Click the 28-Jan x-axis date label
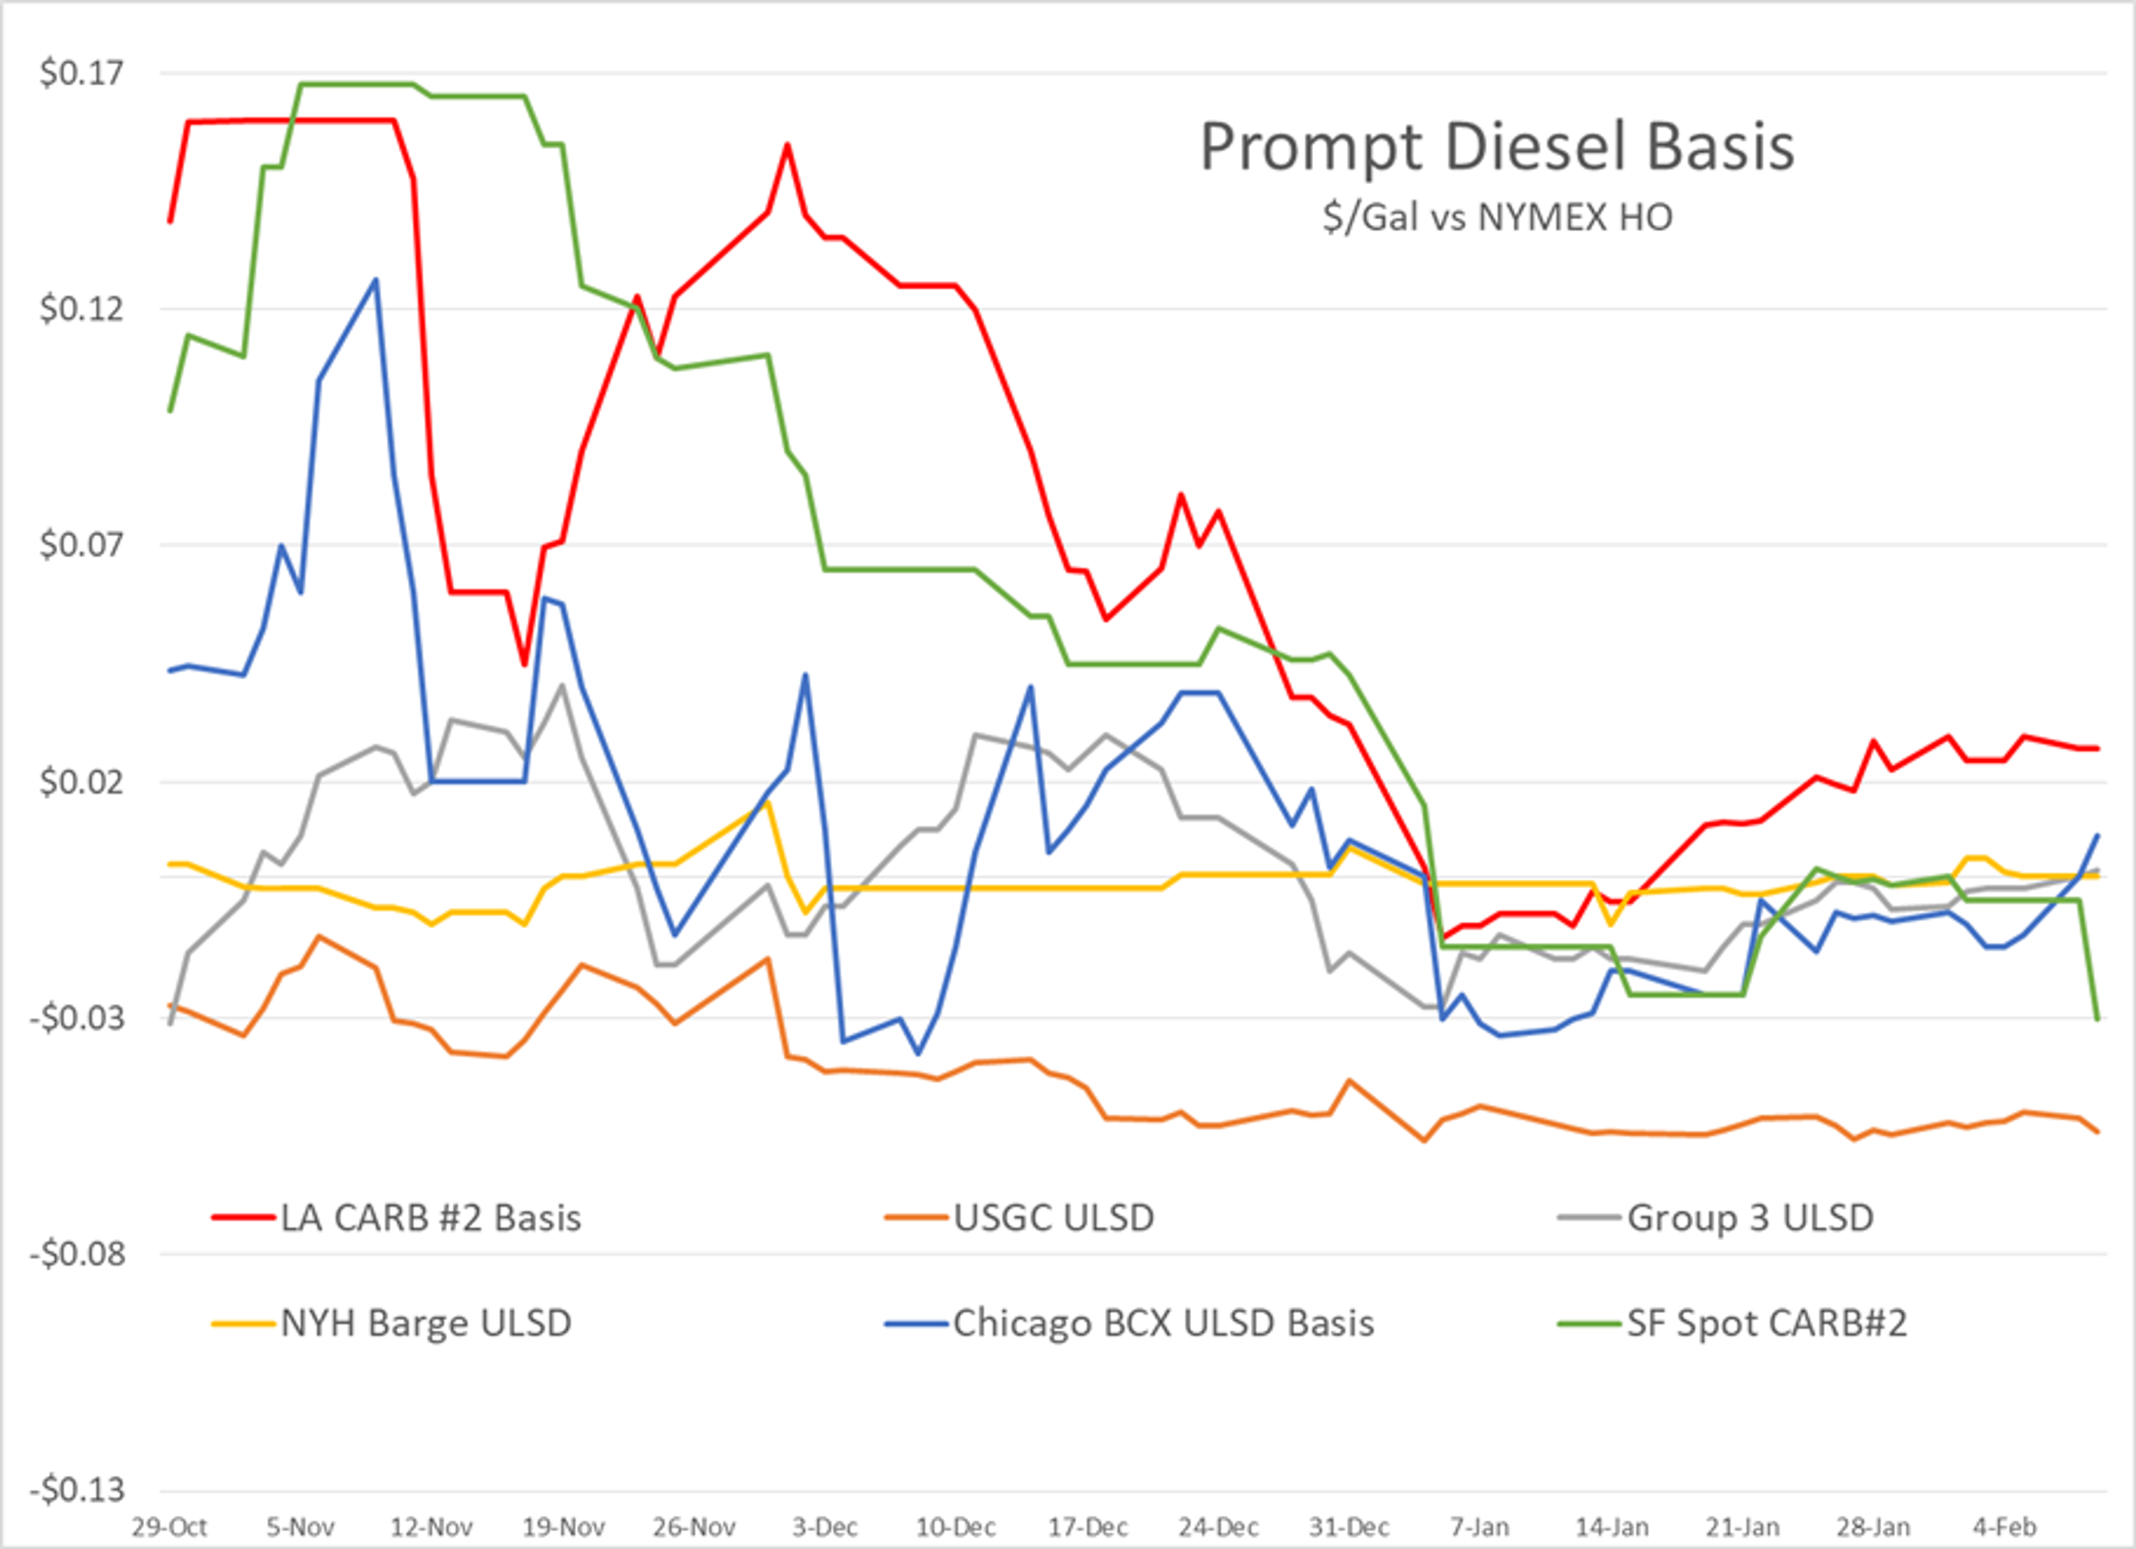 (1873, 1526)
